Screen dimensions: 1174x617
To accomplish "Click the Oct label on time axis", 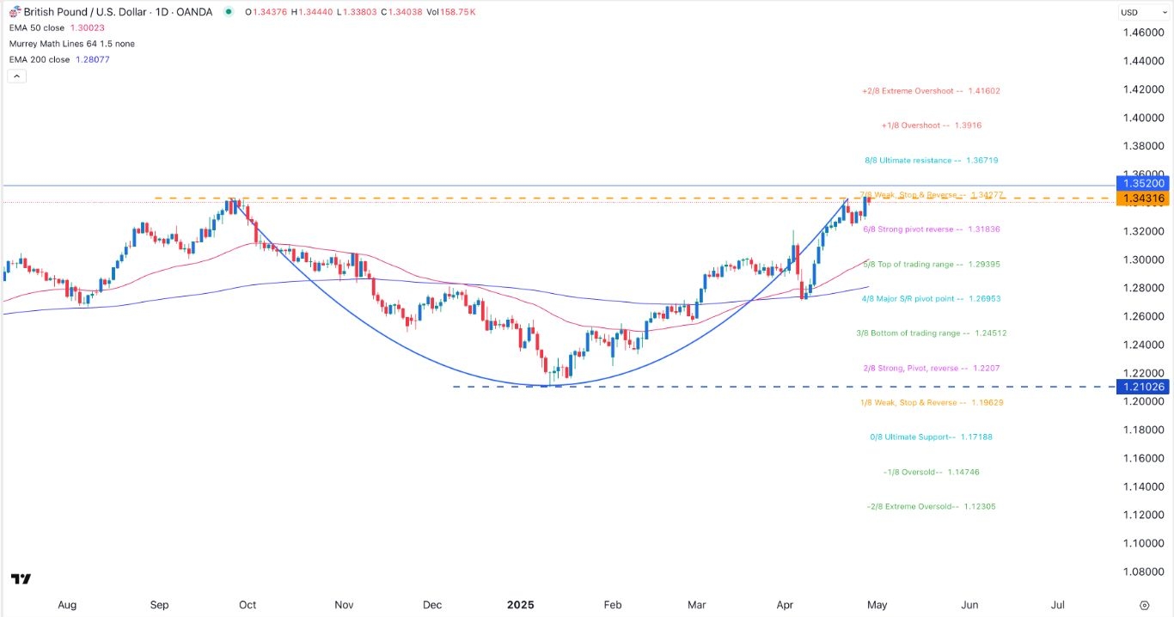I will pyautogui.click(x=248, y=605).
